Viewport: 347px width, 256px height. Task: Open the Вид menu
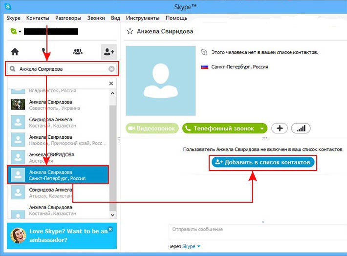pos(115,18)
